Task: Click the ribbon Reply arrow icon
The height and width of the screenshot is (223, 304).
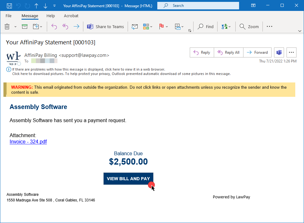Action: (54, 27)
